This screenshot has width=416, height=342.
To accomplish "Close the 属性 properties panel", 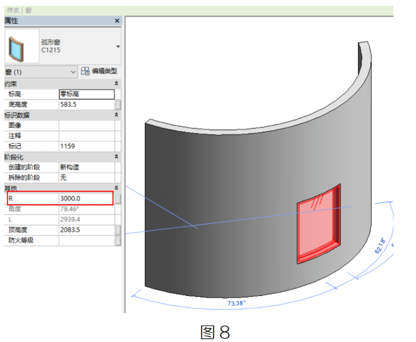I will 117,21.
